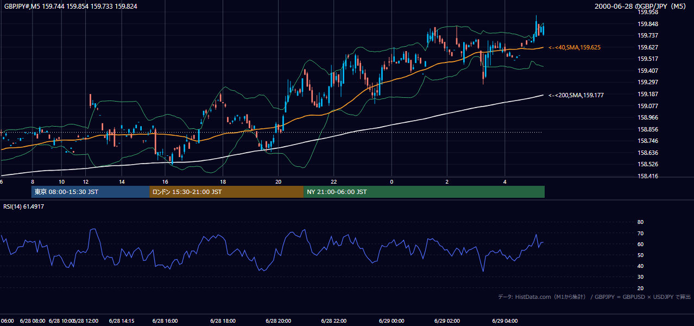Click hour tick 22 below the price chart

pyautogui.click(x=334, y=181)
